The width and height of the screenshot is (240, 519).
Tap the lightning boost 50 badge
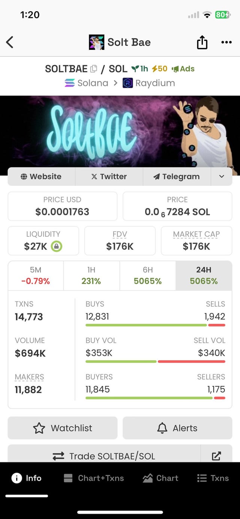coord(160,69)
